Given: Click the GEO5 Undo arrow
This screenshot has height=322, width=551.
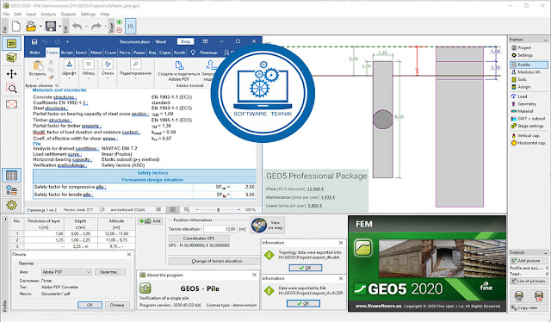Looking at the screenshot, I should (x=77, y=27).
